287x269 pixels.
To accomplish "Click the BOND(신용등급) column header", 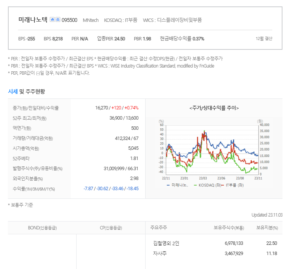I will coord(42,228).
